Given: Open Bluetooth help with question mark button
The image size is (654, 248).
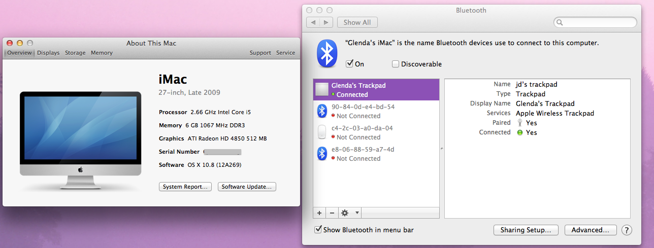Looking at the screenshot, I should coord(627,230).
